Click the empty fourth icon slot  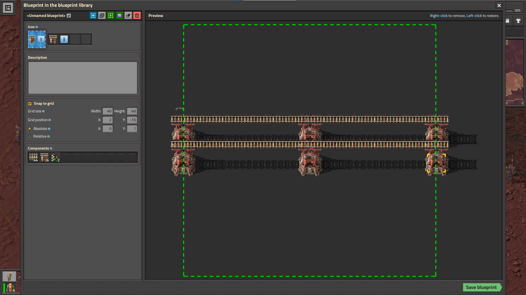coord(86,39)
